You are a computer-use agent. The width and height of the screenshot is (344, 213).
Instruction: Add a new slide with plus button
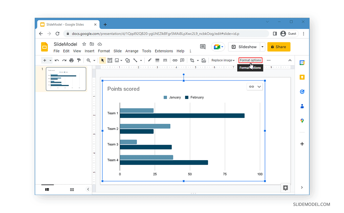pos(44,60)
